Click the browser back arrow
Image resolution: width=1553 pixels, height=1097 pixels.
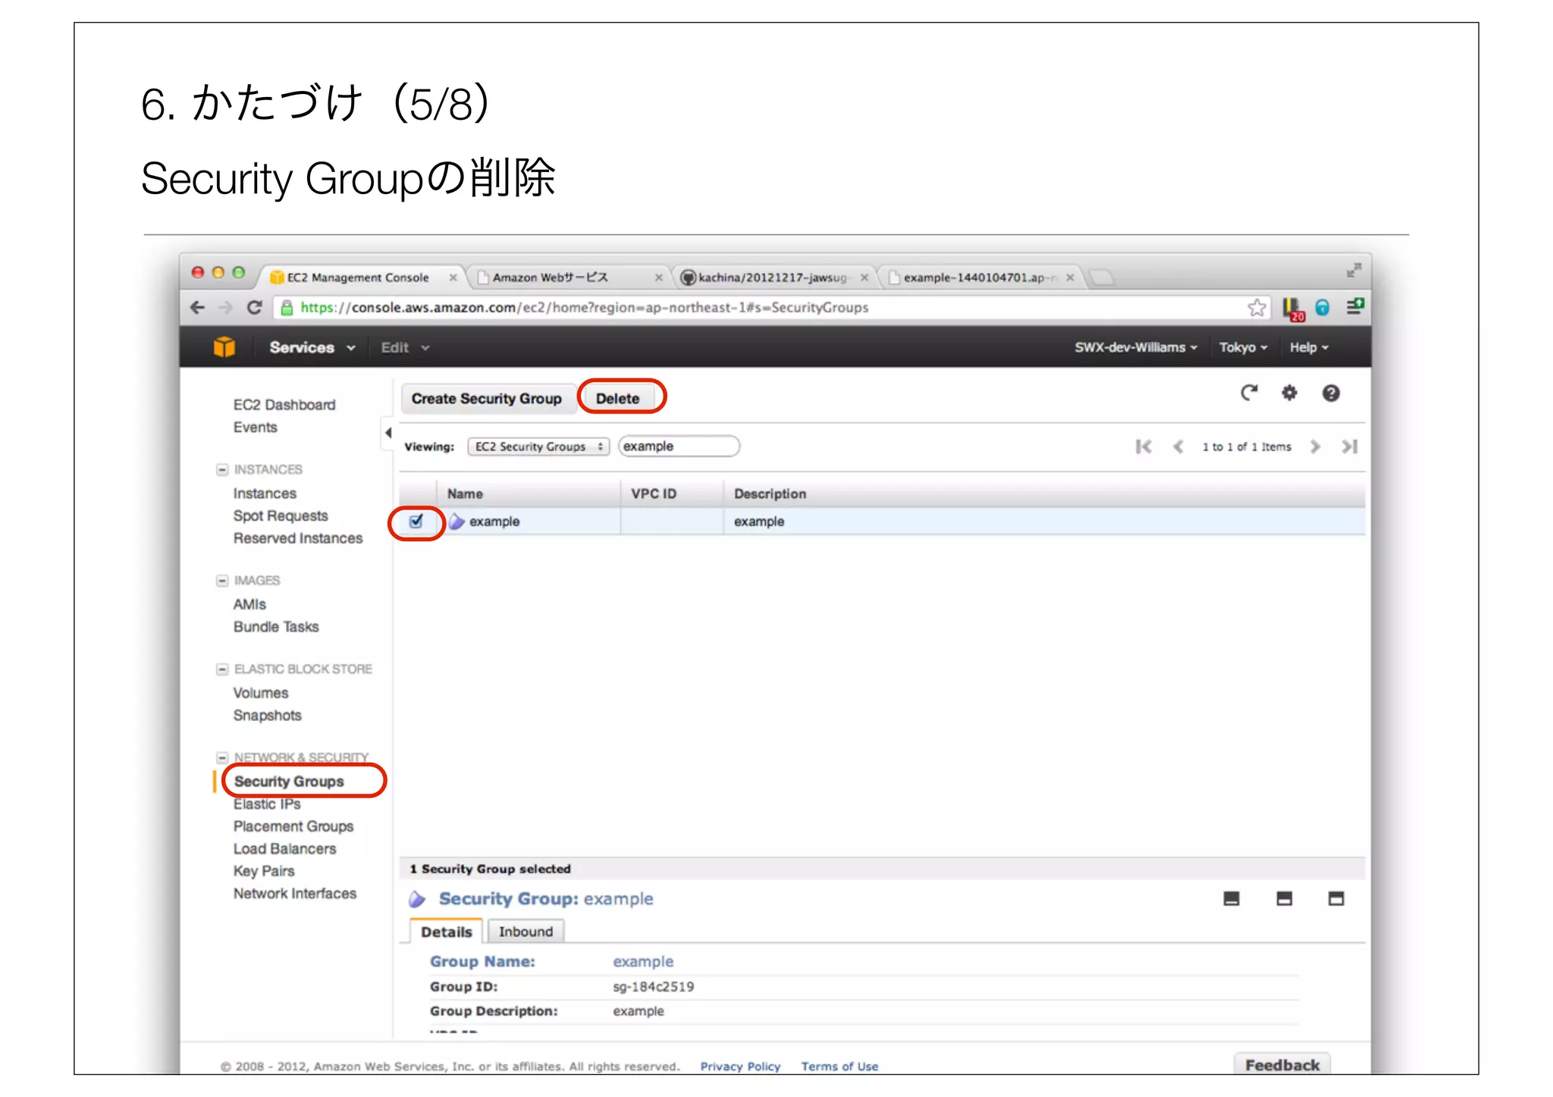click(197, 307)
